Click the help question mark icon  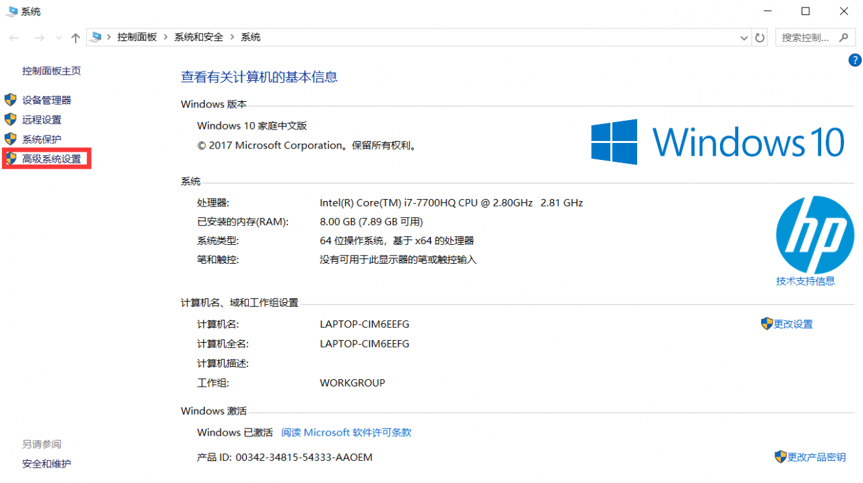pyautogui.click(x=855, y=60)
